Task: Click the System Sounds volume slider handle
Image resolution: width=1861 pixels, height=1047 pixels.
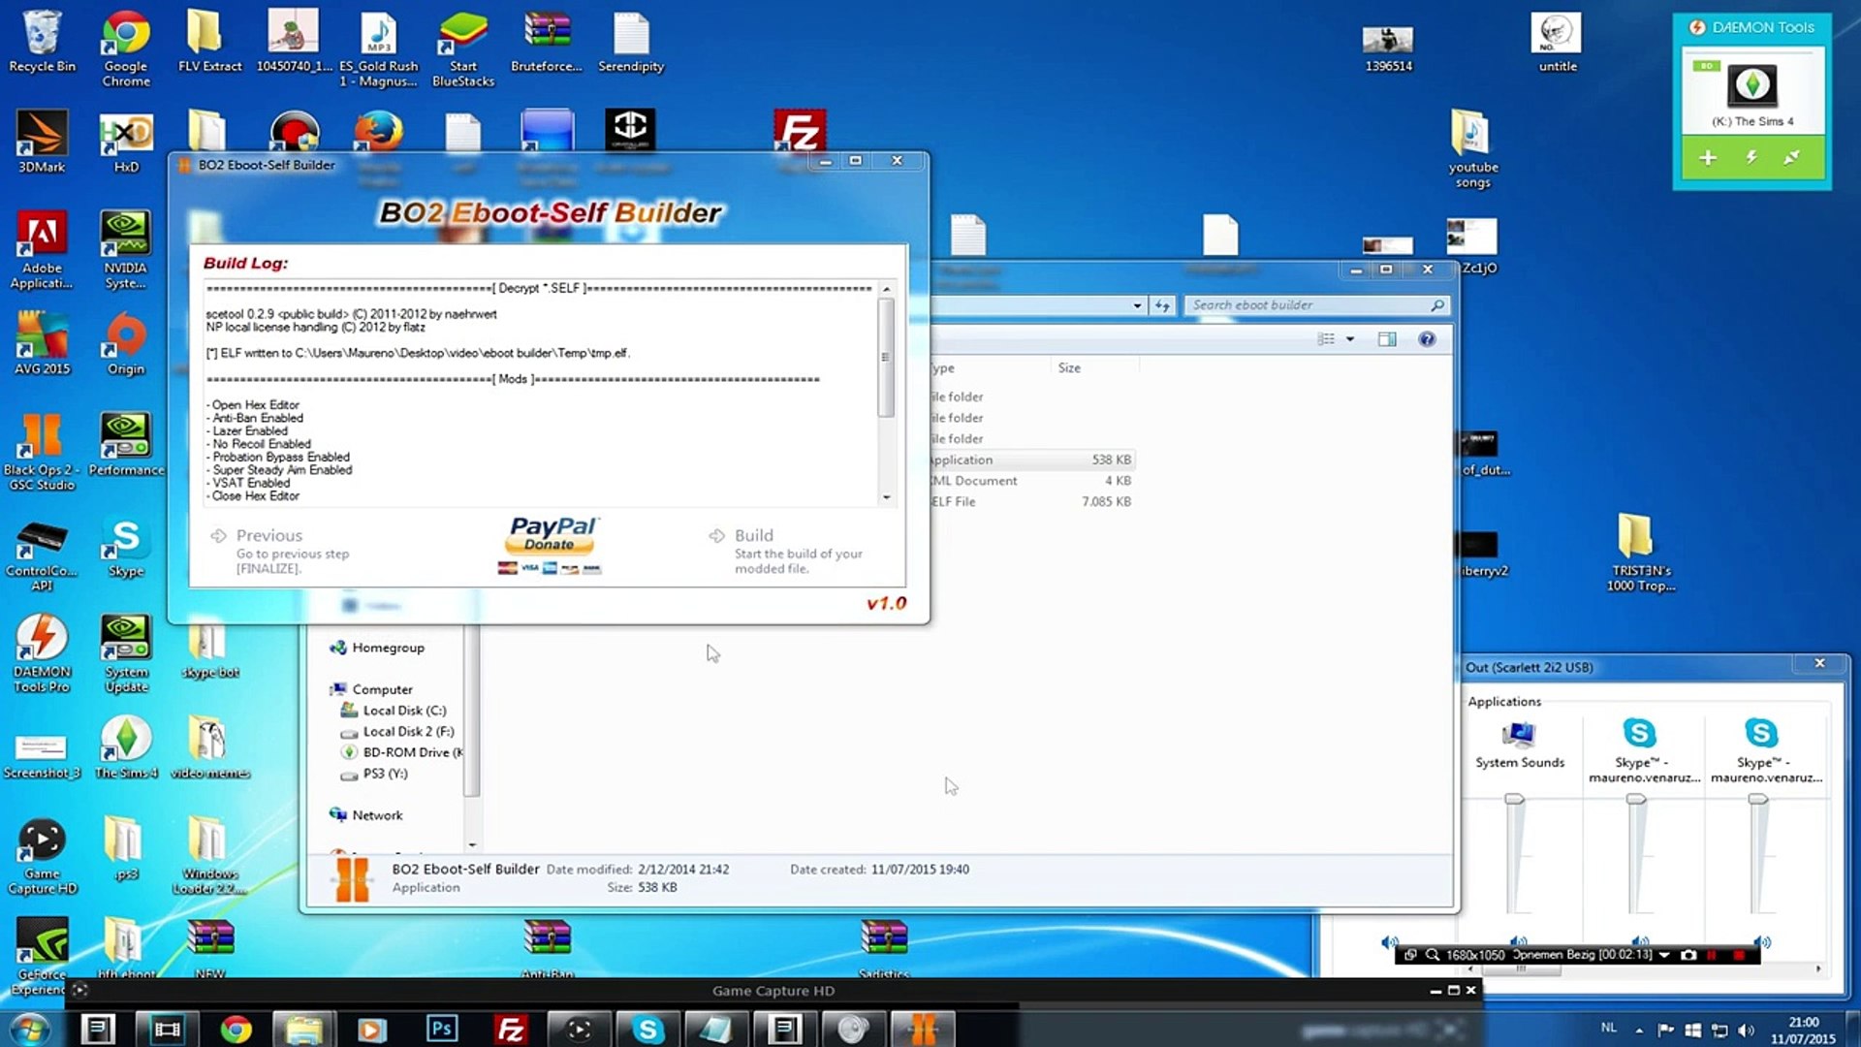Action: 1514,799
